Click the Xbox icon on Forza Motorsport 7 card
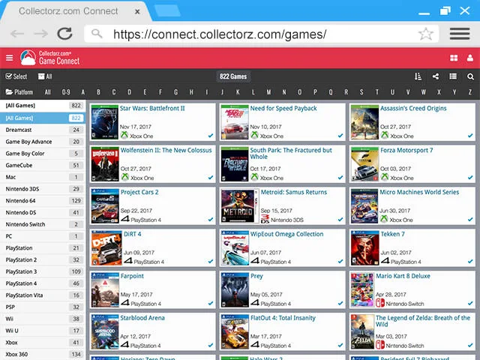The height and width of the screenshot is (360, 480). tap(385, 177)
